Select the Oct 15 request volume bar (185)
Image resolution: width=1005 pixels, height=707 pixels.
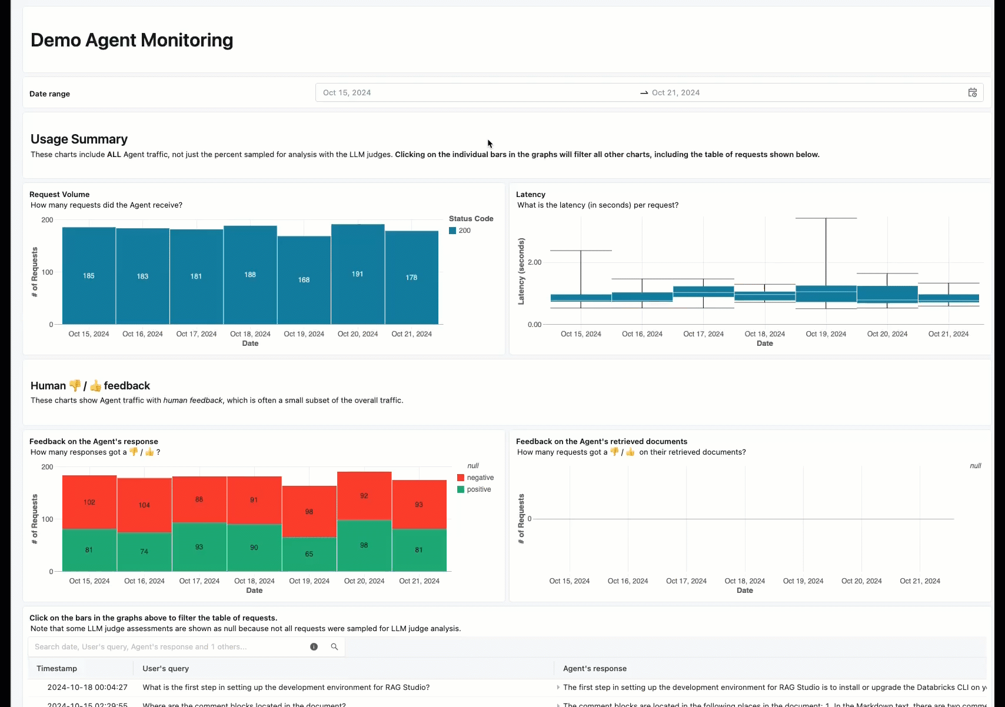[89, 275]
